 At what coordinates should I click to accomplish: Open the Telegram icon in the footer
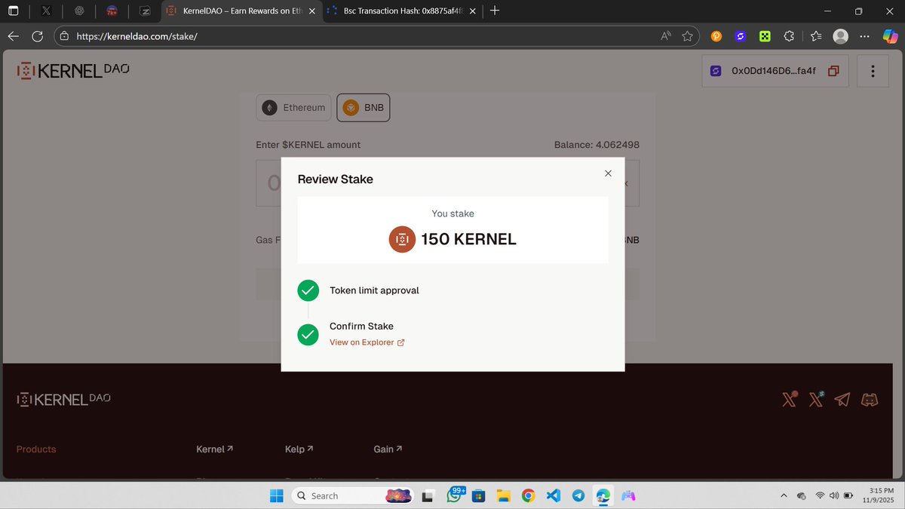pyautogui.click(x=842, y=400)
